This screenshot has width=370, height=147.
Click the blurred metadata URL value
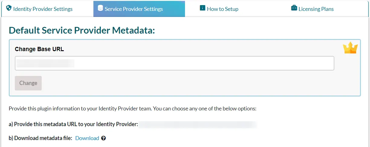coord(197,124)
